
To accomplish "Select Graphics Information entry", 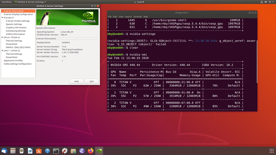I will [x=16, y=28].
